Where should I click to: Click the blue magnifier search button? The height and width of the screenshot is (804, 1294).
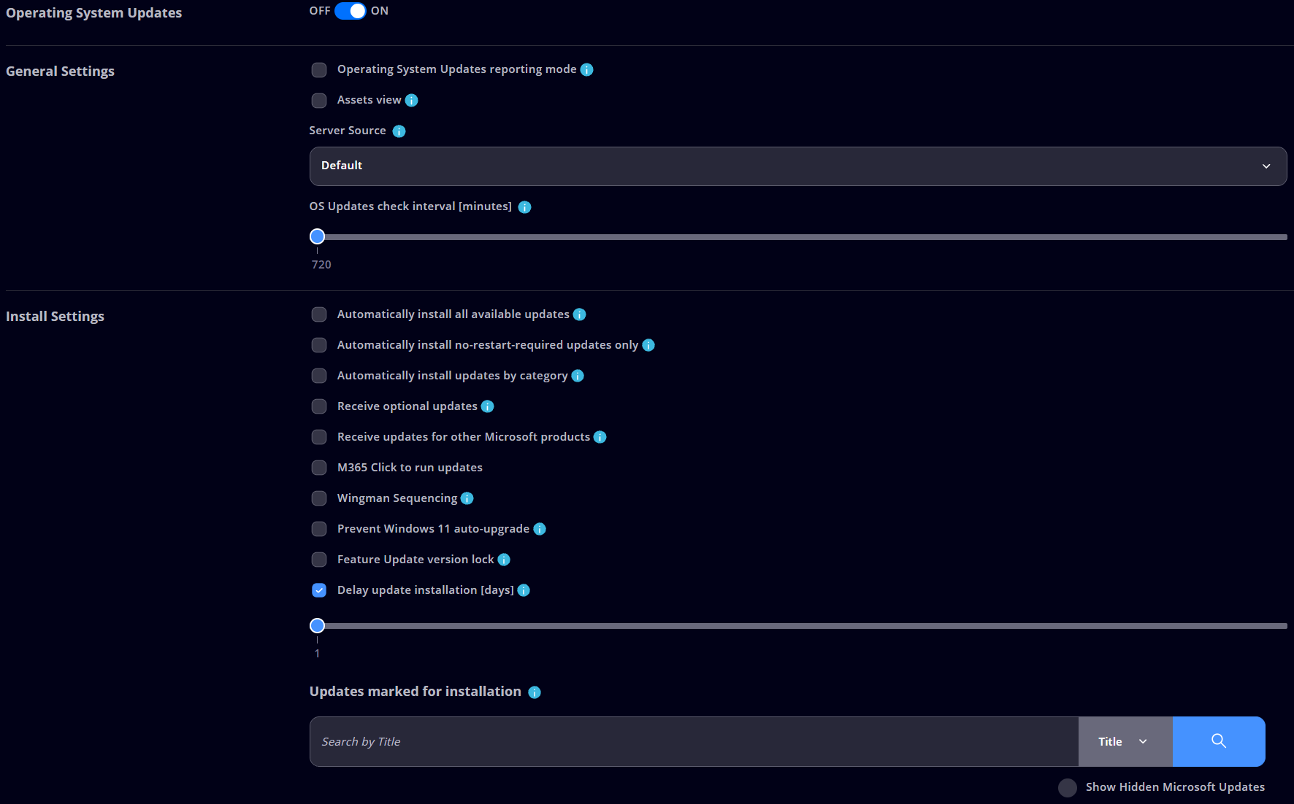coord(1219,741)
